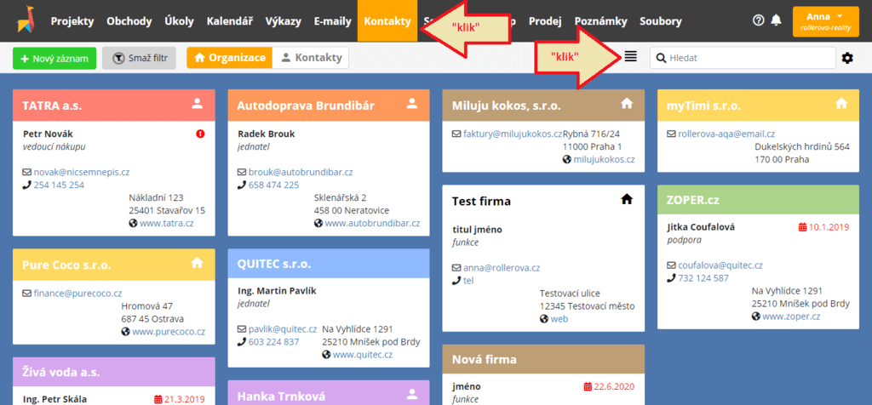This screenshot has width=872, height=405.
Task: Click the house icon on Miluju kokos card
Action: coord(627,103)
